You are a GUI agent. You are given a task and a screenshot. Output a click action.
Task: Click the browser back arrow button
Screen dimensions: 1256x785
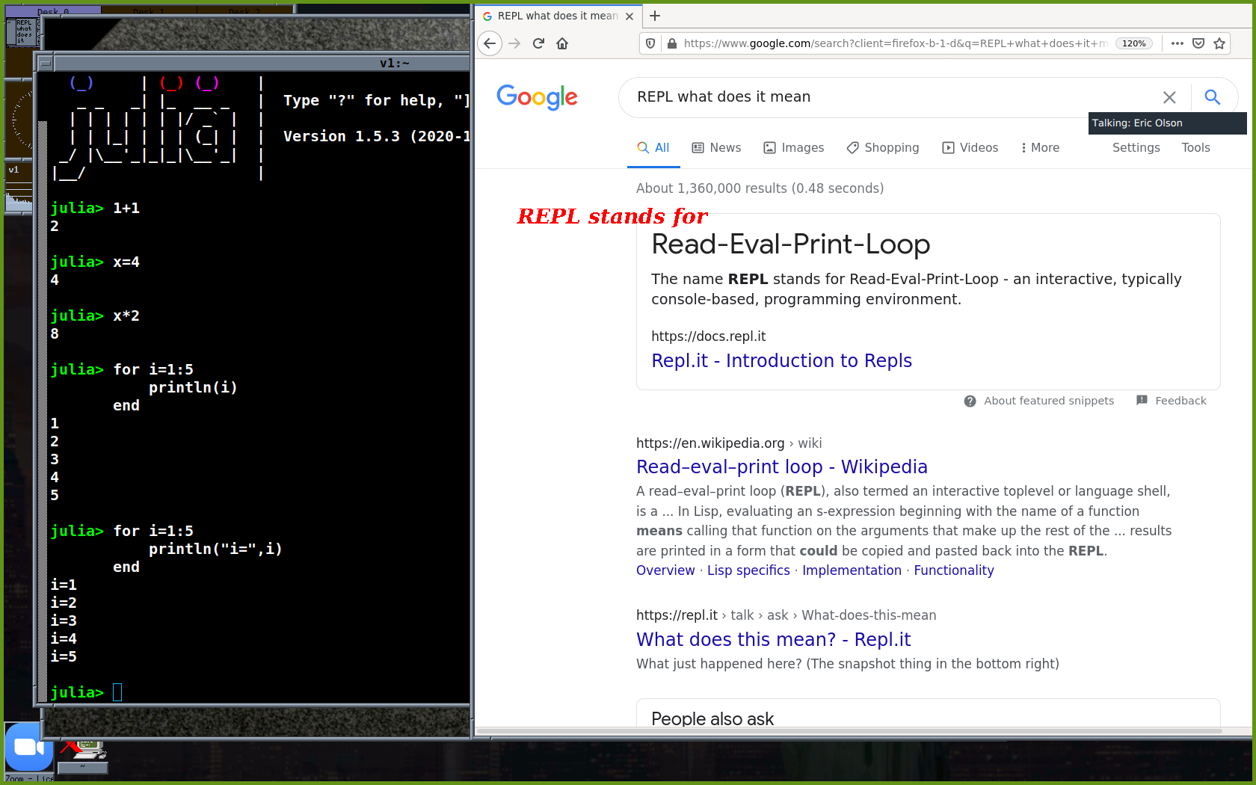[x=490, y=43]
